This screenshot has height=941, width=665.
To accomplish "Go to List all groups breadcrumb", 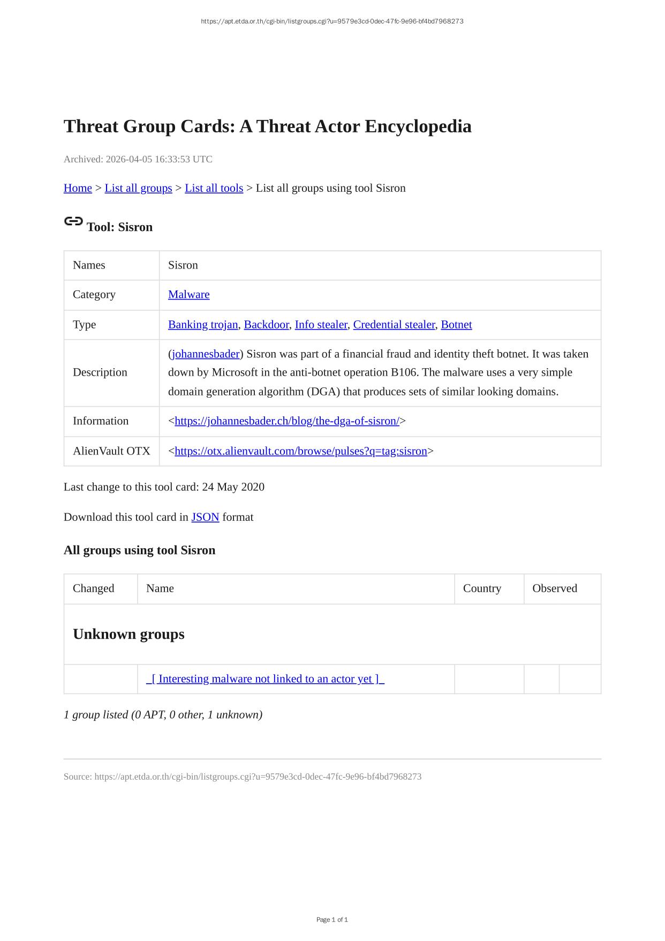I will click(138, 188).
